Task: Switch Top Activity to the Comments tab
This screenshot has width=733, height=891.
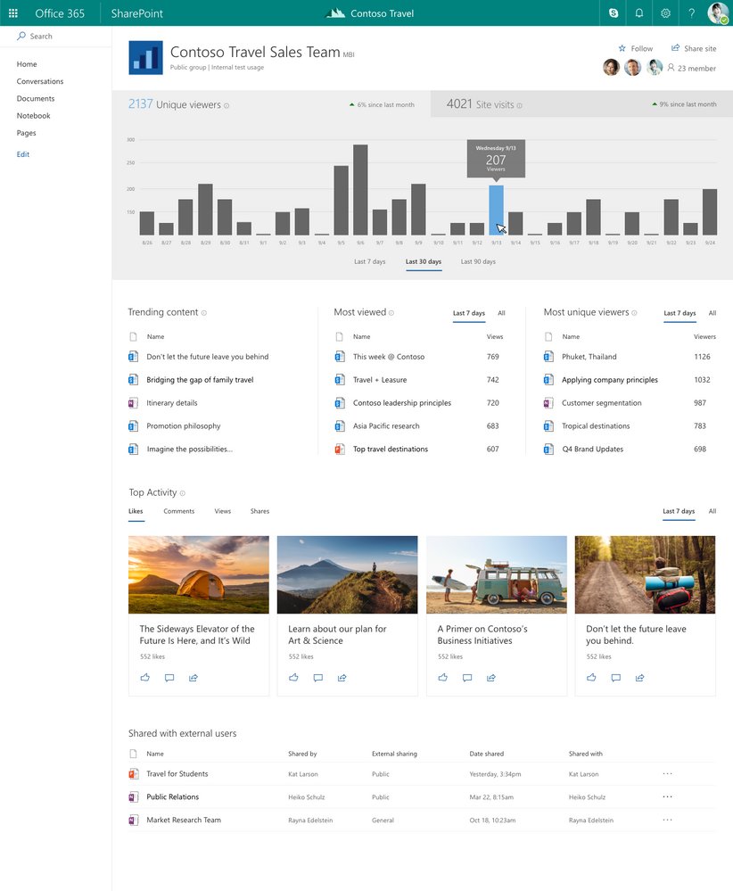Action: click(178, 511)
